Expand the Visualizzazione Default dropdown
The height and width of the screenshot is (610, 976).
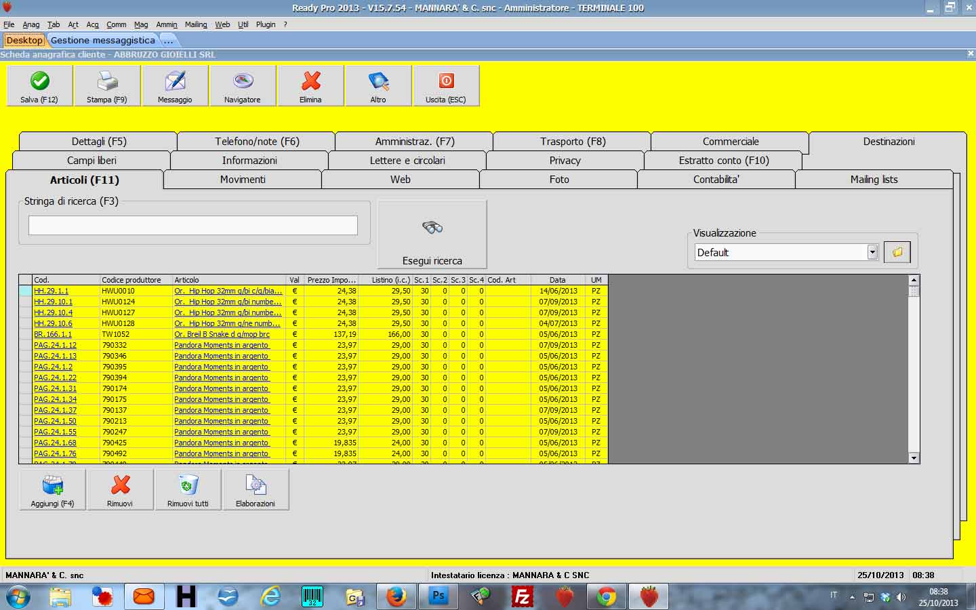coord(872,252)
